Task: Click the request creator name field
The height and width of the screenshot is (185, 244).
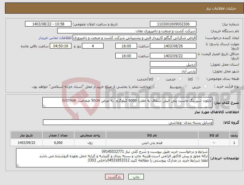Action: point(135,37)
